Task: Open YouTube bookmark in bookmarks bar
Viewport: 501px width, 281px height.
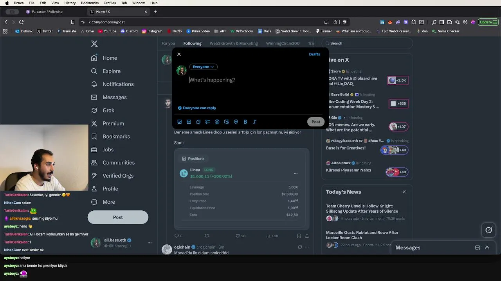Action: click(x=107, y=31)
